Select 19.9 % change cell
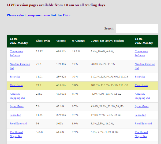 (x=76, y=51)
